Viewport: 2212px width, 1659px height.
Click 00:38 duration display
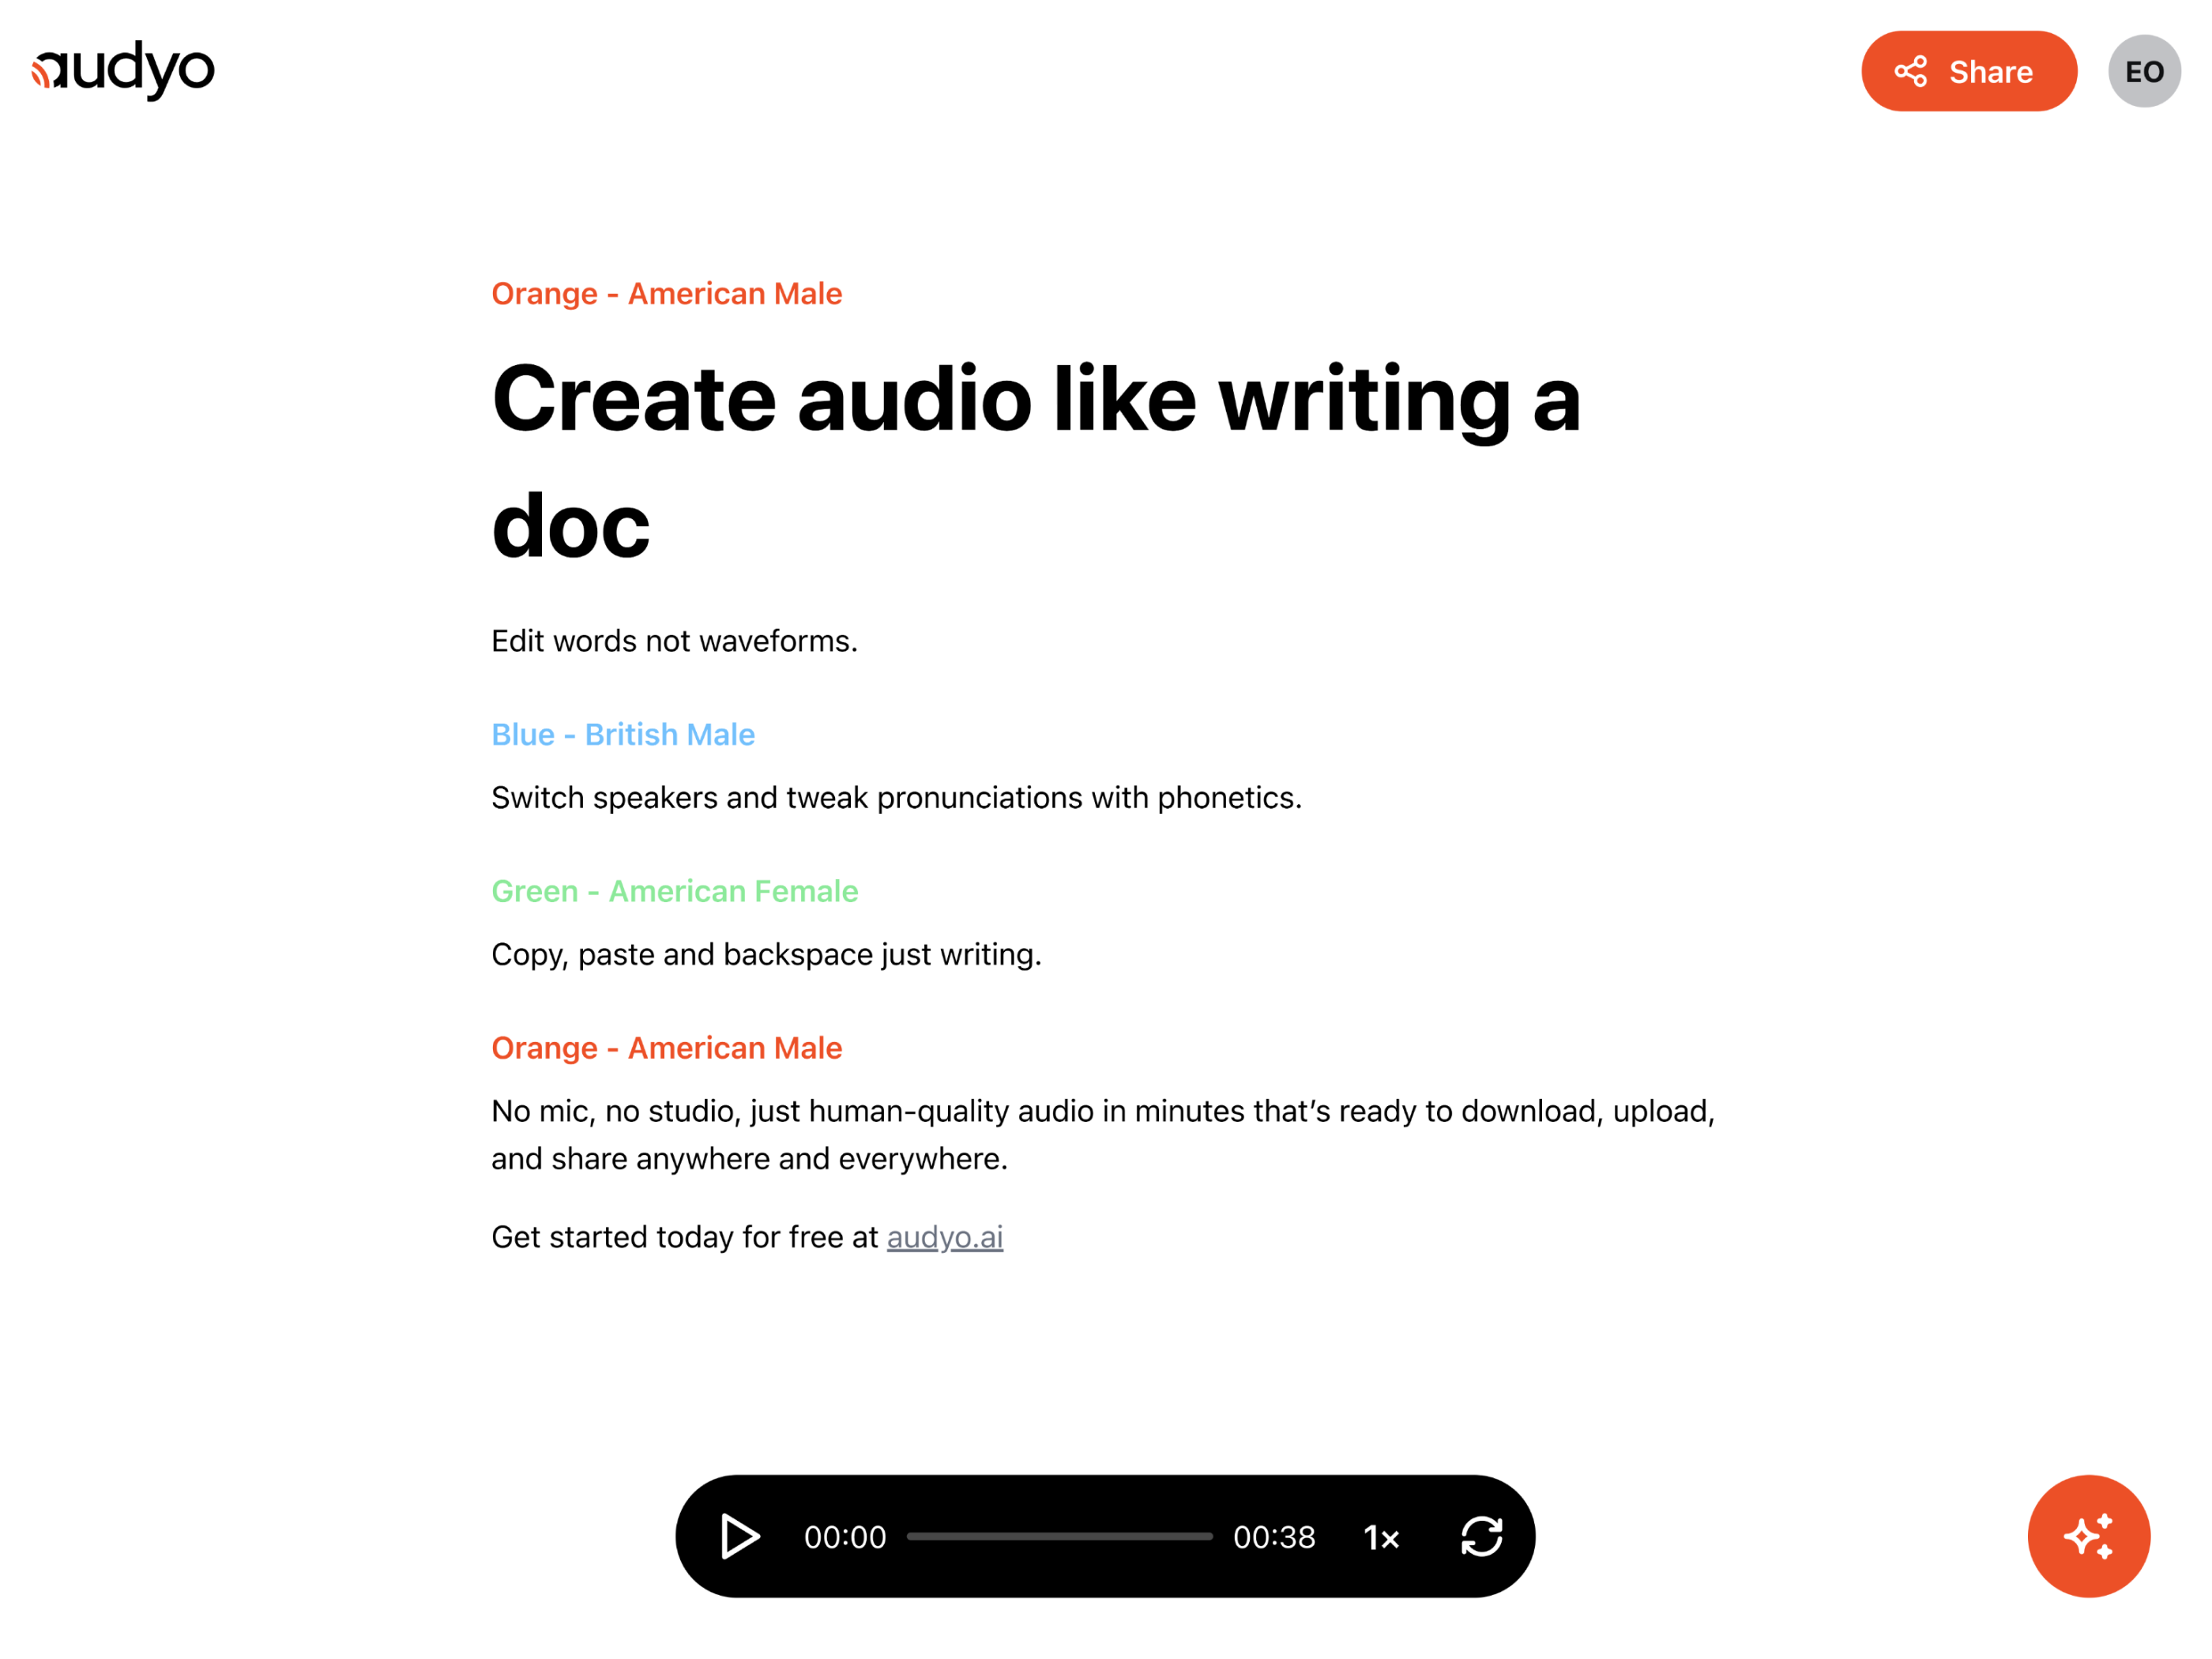tap(1276, 1537)
